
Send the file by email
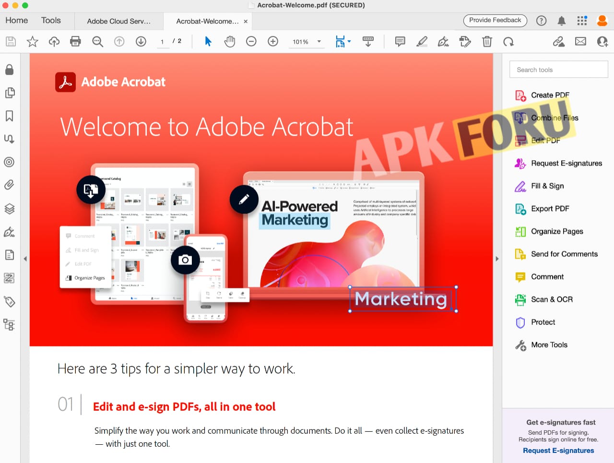point(580,42)
